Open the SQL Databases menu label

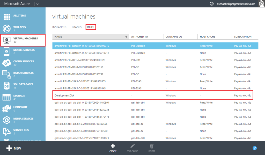click(23, 84)
